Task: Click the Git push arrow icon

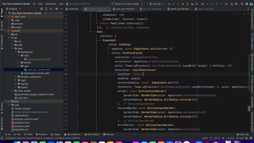Action: [x=217, y=4]
